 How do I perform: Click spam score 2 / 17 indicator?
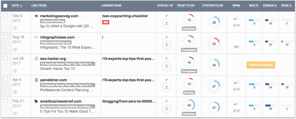pos(236,111)
